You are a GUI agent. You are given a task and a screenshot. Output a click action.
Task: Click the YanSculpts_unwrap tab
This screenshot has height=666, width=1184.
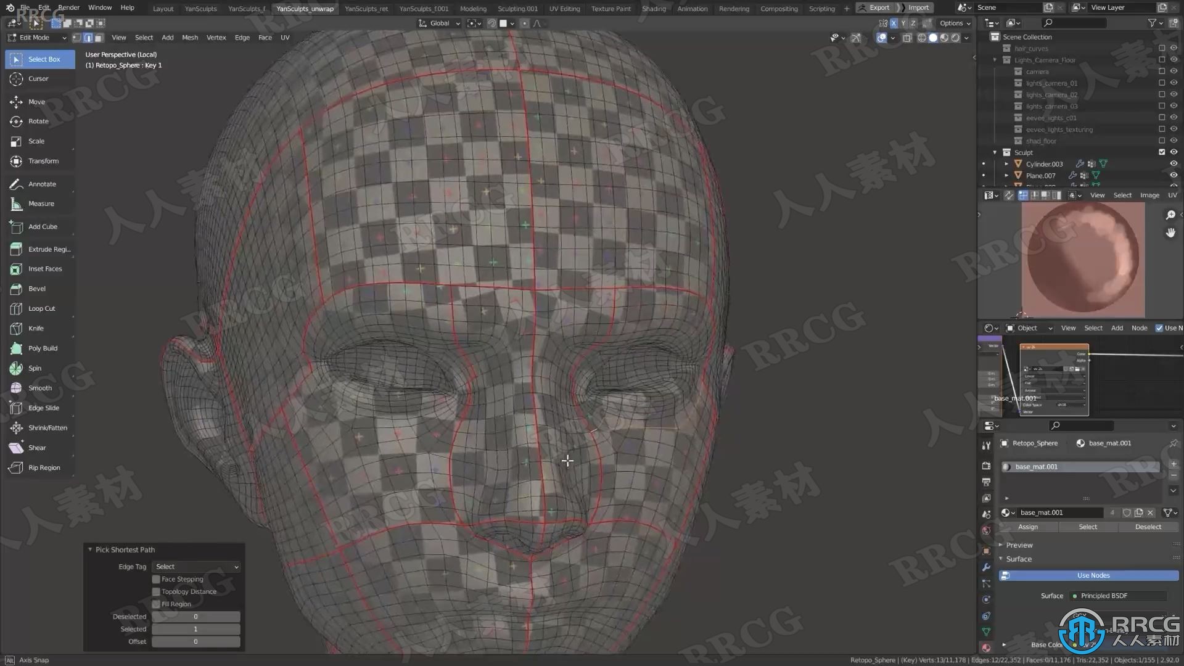304,7
